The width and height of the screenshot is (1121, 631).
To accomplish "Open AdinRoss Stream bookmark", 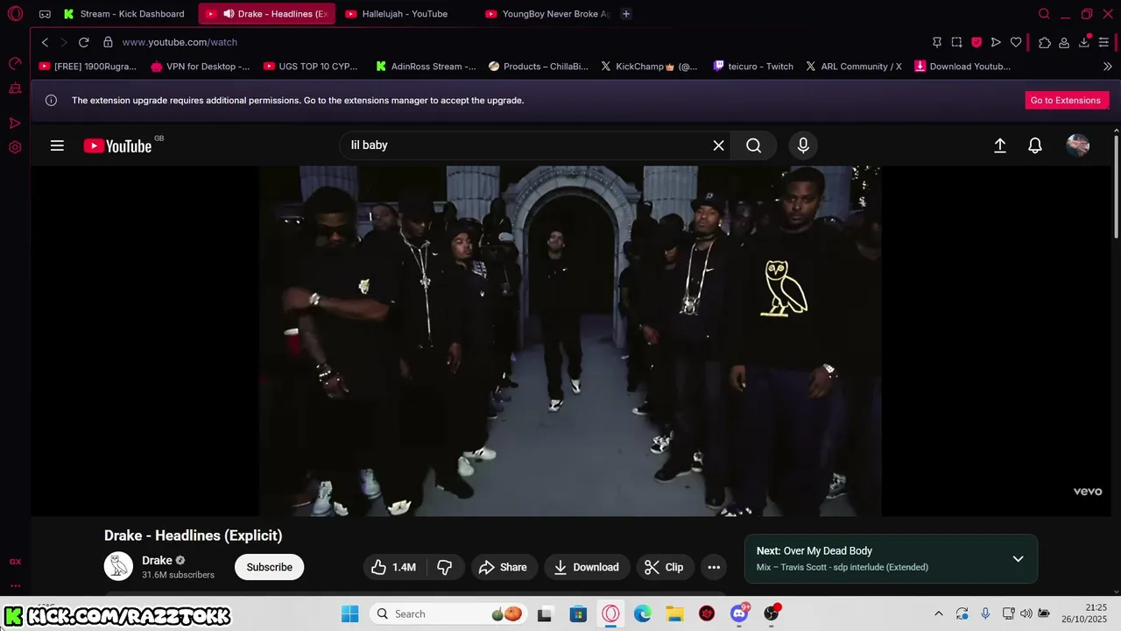I will (426, 66).
